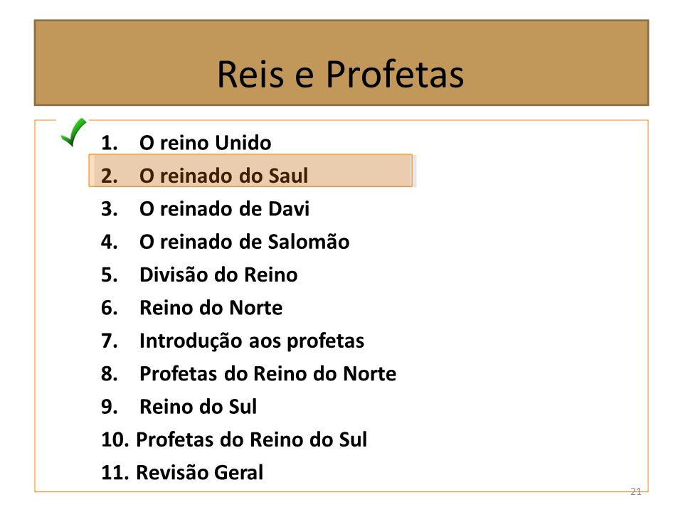Image resolution: width=683 pixels, height=512 pixels.
Task: Click the green checkmark icon
Action: [x=73, y=132]
